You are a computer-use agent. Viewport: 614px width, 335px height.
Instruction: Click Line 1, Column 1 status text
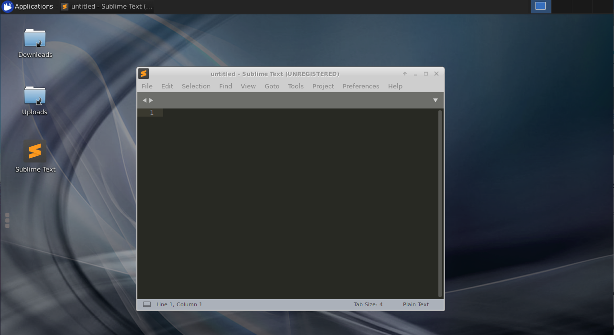point(179,304)
